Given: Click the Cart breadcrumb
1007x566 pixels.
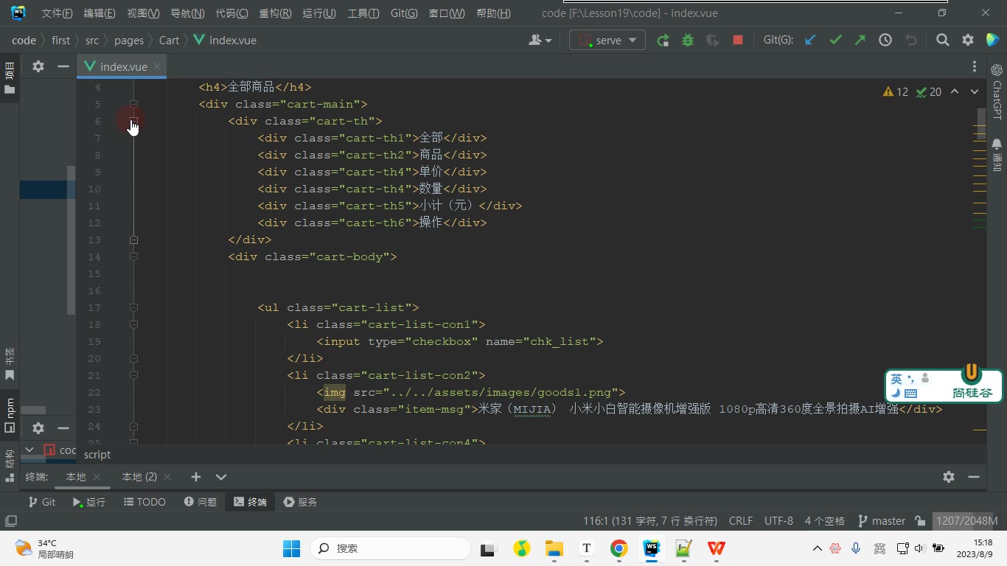Looking at the screenshot, I should pos(169,41).
